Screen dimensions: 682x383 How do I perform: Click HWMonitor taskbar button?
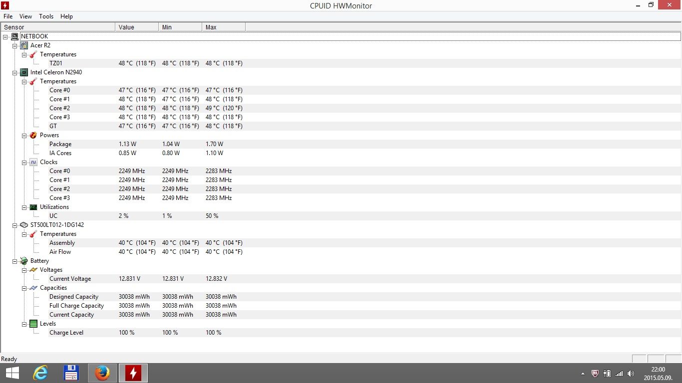133,373
